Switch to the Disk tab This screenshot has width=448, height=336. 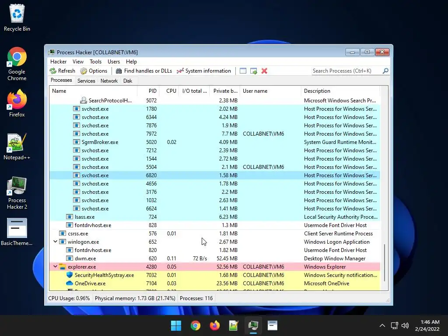(128, 81)
